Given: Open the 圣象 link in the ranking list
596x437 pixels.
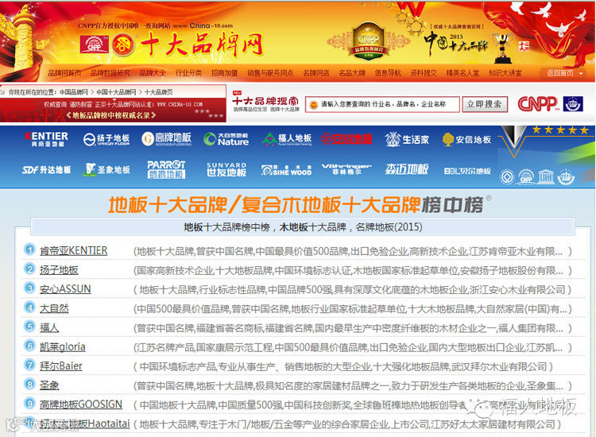Looking at the screenshot, I should click(49, 385).
